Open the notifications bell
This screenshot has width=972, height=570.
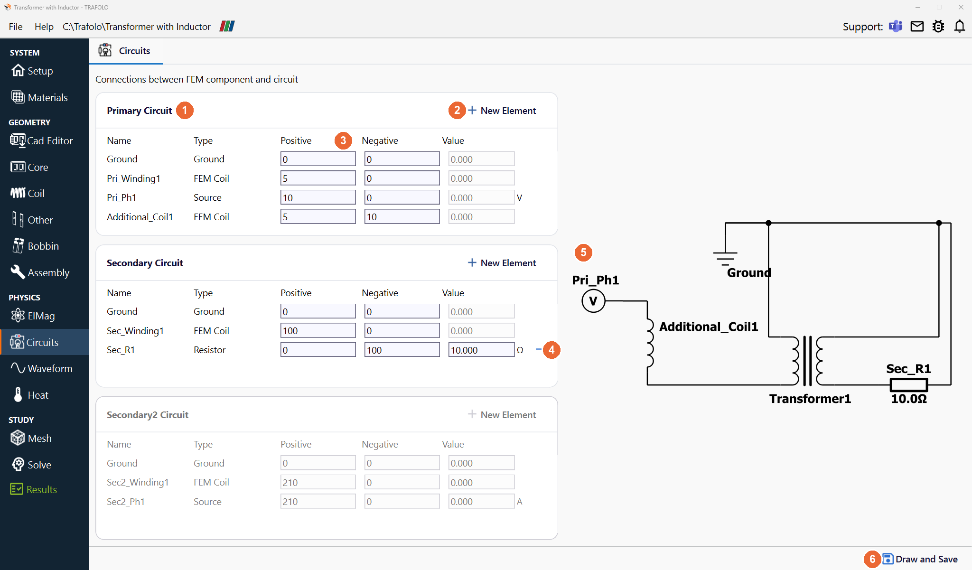(x=960, y=26)
